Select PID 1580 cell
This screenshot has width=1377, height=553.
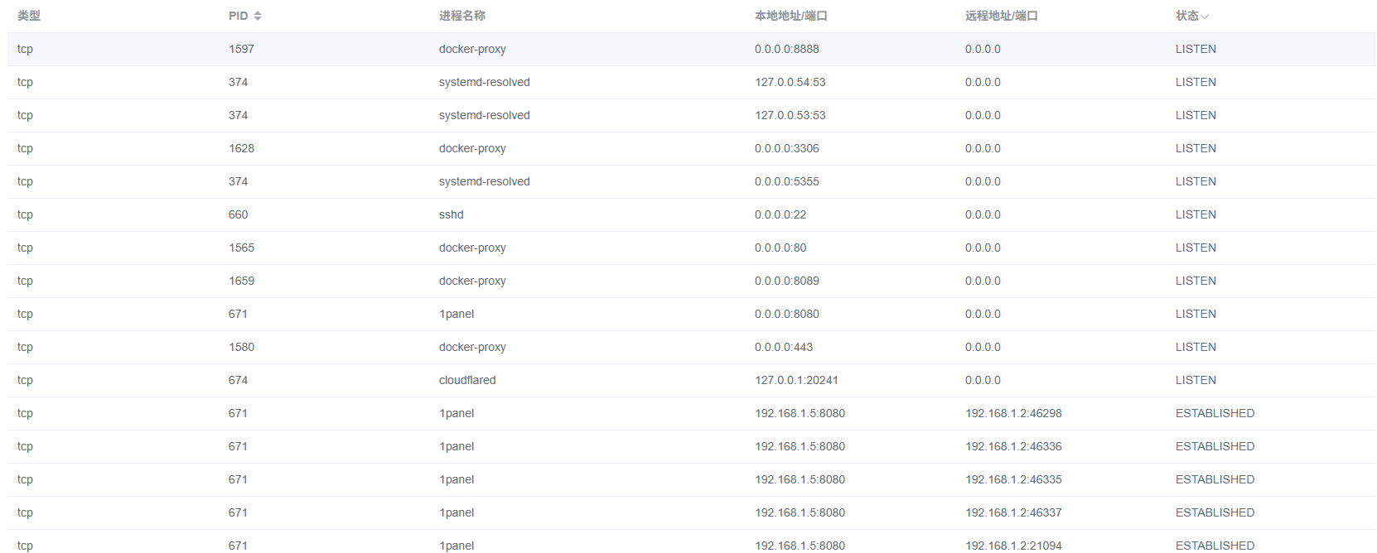(x=242, y=347)
